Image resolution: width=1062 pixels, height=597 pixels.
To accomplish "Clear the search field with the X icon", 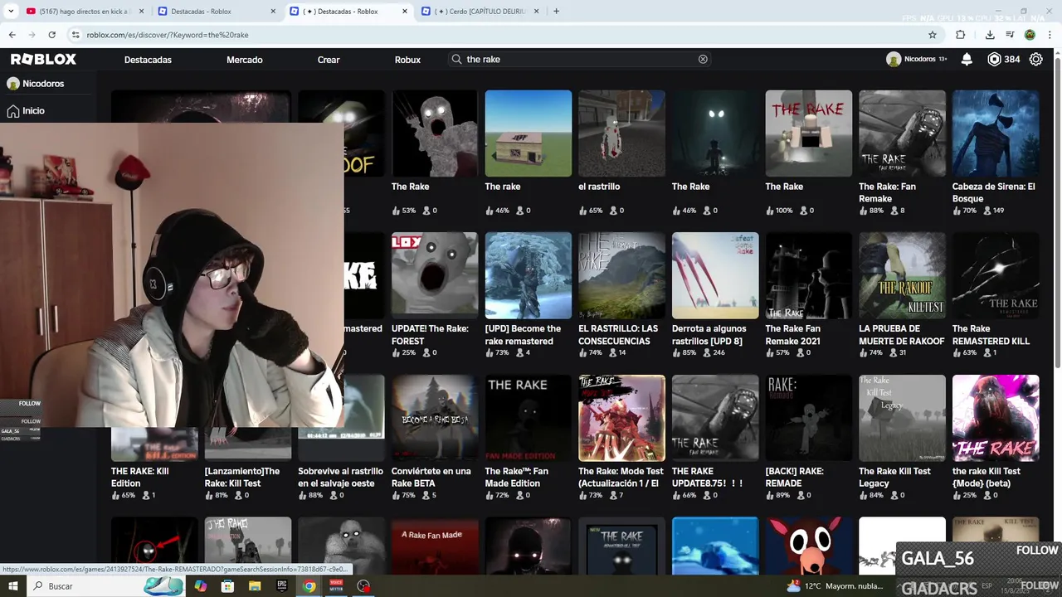I will [703, 59].
